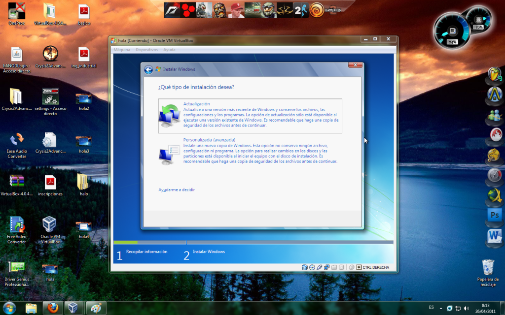This screenshot has height=315, width=505.
Task: Click the shared folders status icon
Action: pyautogui.click(x=334, y=267)
